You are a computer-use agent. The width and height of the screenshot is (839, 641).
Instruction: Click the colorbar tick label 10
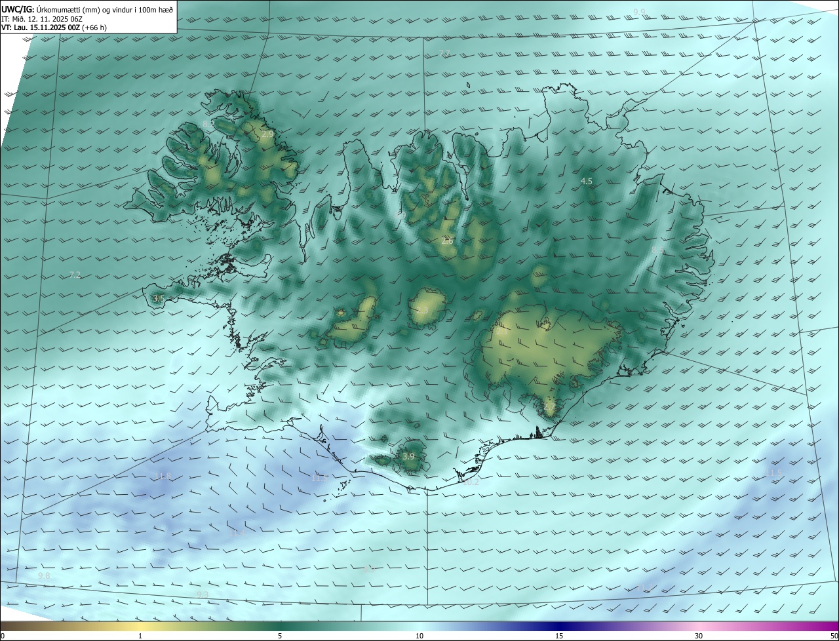(419, 636)
